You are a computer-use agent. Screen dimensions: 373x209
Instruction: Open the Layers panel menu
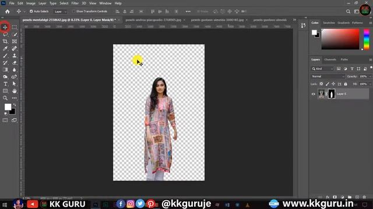tap(371, 60)
